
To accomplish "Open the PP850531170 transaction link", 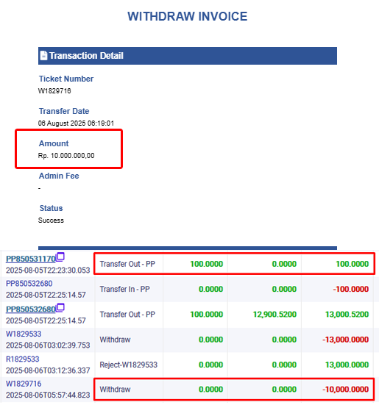I will tap(30, 259).
